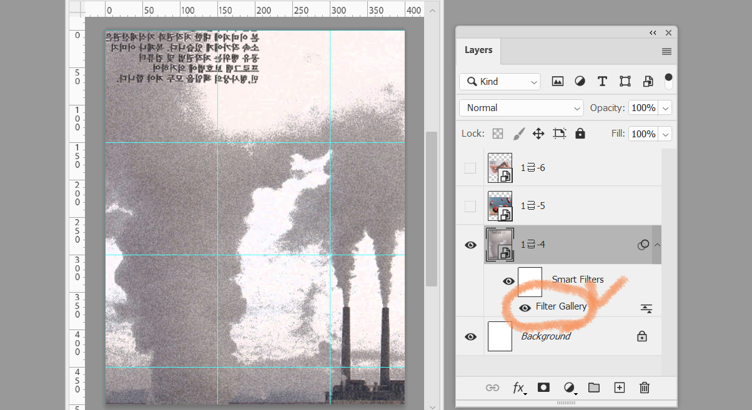
Task: Hide the 1급-4 layer eye icon
Action: click(x=470, y=245)
